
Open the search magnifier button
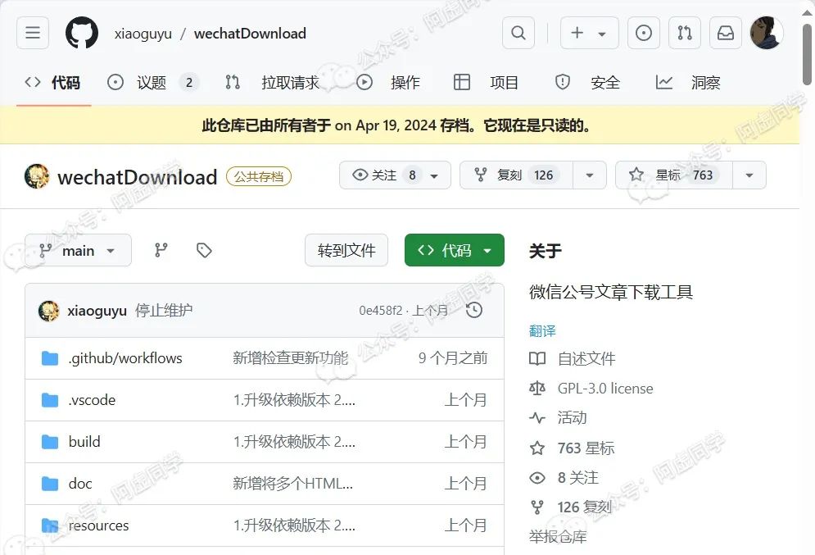point(518,33)
